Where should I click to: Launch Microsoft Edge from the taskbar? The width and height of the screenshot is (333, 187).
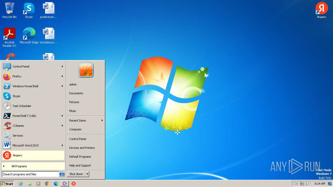pos(56,184)
